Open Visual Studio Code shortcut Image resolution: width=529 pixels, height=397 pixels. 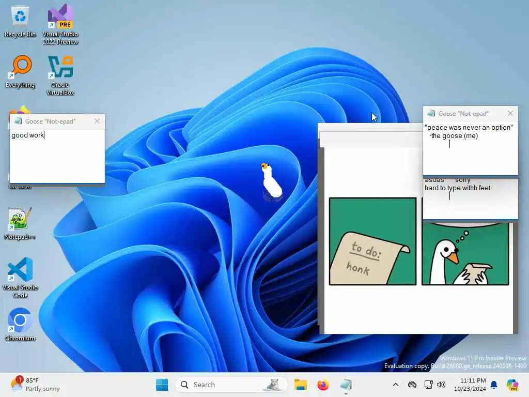(20, 278)
